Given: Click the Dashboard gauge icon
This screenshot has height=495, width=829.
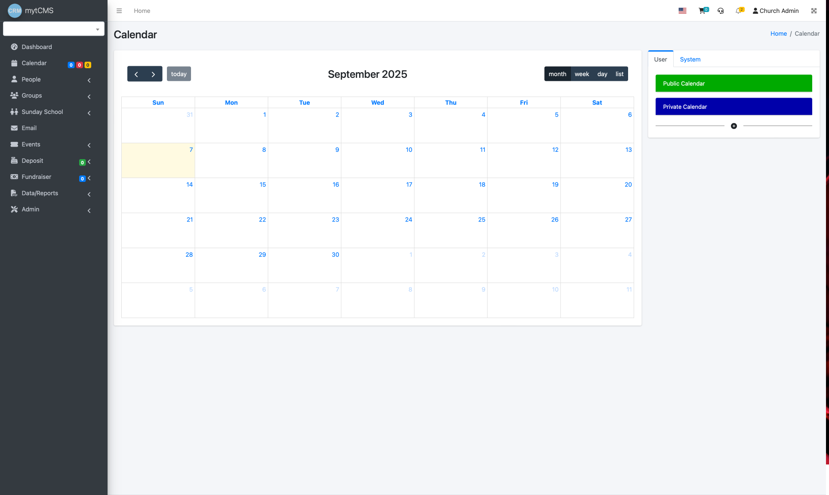Looking at the screenshot, I should point(14,47).
